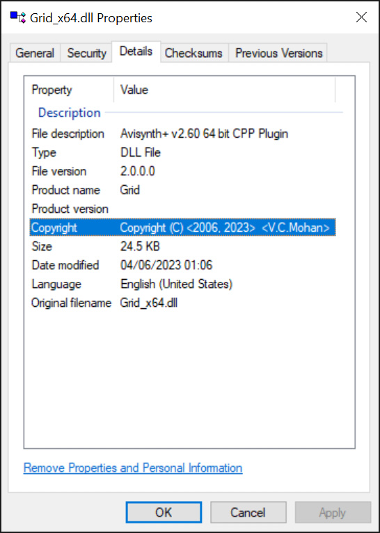Close the Grid_x64.dll Properties dialog
This screenshot has width=380, height=533.
click(x=361, y=17)
